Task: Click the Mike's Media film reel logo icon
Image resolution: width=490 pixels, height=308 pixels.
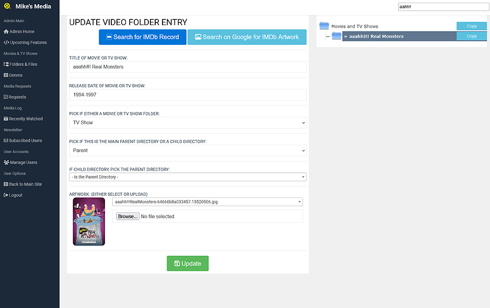Action: (x=6, y=7)
